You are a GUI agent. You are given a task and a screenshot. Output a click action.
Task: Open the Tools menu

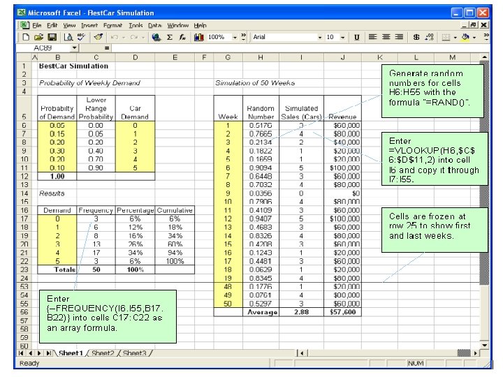[x=136, y=25]
